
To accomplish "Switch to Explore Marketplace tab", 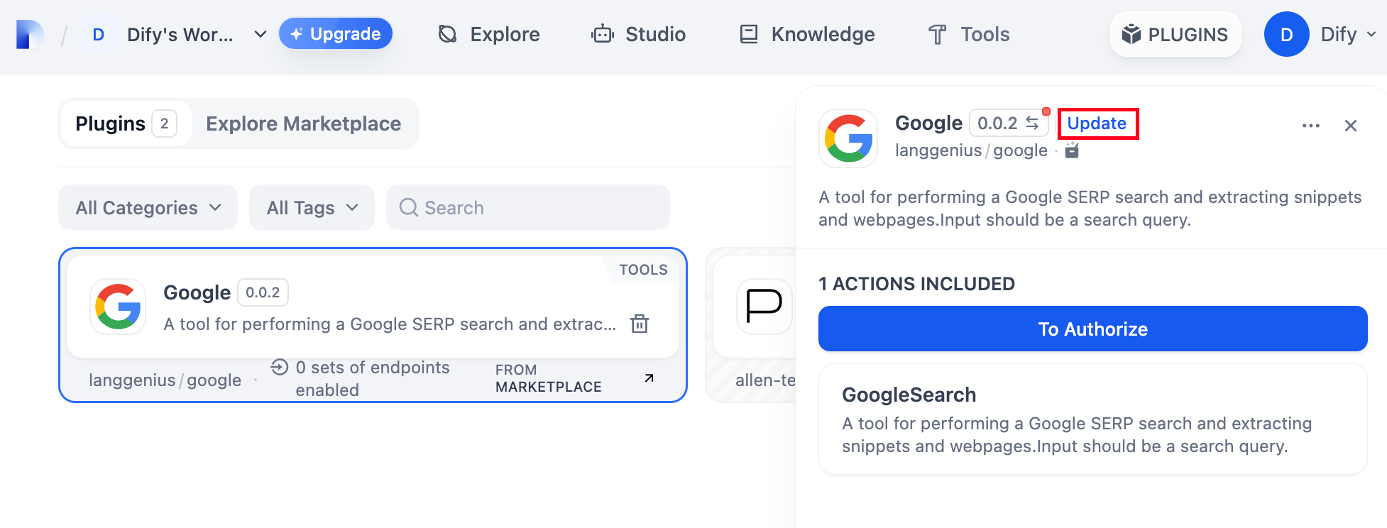I will pyautogui.click(x=303, y=123).
